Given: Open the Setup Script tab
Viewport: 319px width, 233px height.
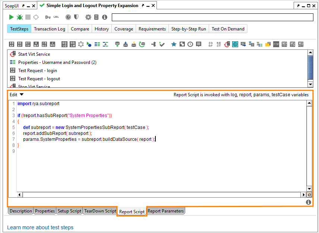Looking at the screenshot, I should pyautogui.click(x=69, y=211).
